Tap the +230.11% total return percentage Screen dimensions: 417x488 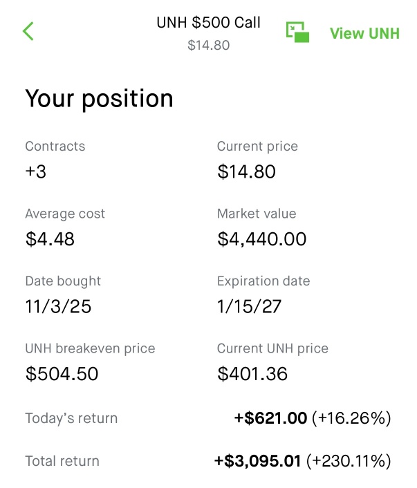click(x=349, y=461)
